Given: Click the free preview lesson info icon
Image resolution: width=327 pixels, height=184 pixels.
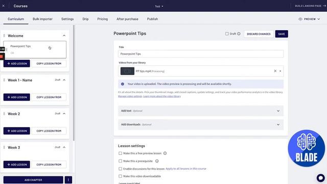Looking at the screenshot, I should point(165,153).
